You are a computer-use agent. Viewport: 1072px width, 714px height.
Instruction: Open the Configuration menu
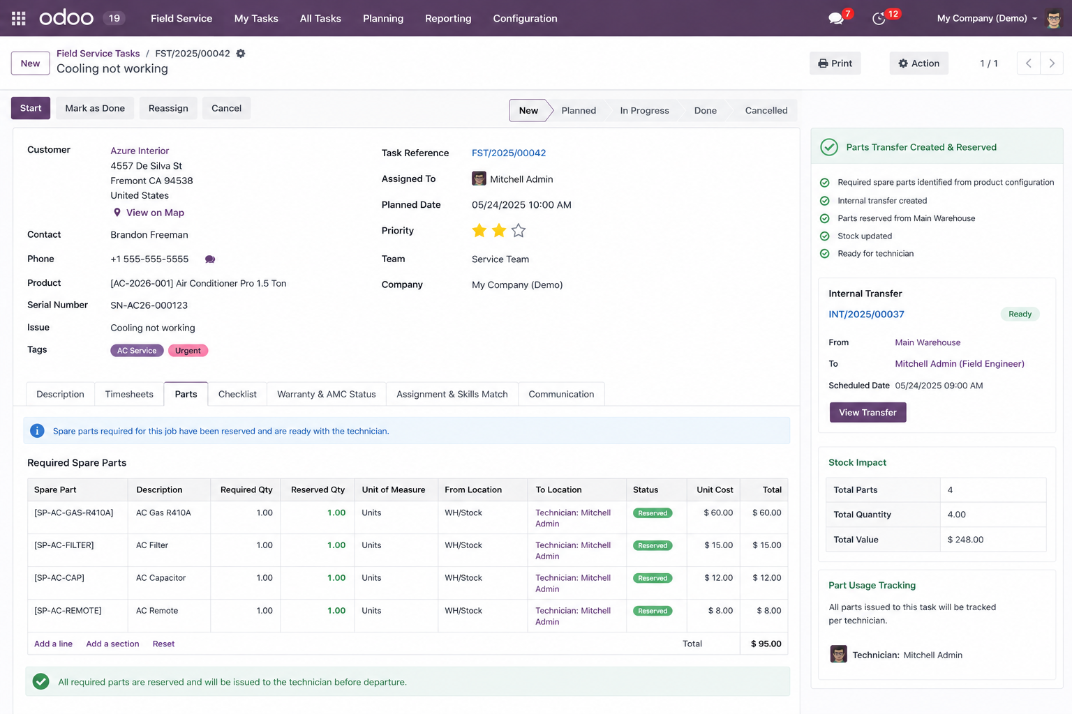coord(525,18)
